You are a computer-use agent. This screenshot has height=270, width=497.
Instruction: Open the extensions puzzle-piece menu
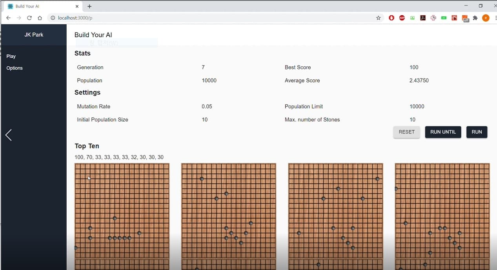[x=475, y=18]
